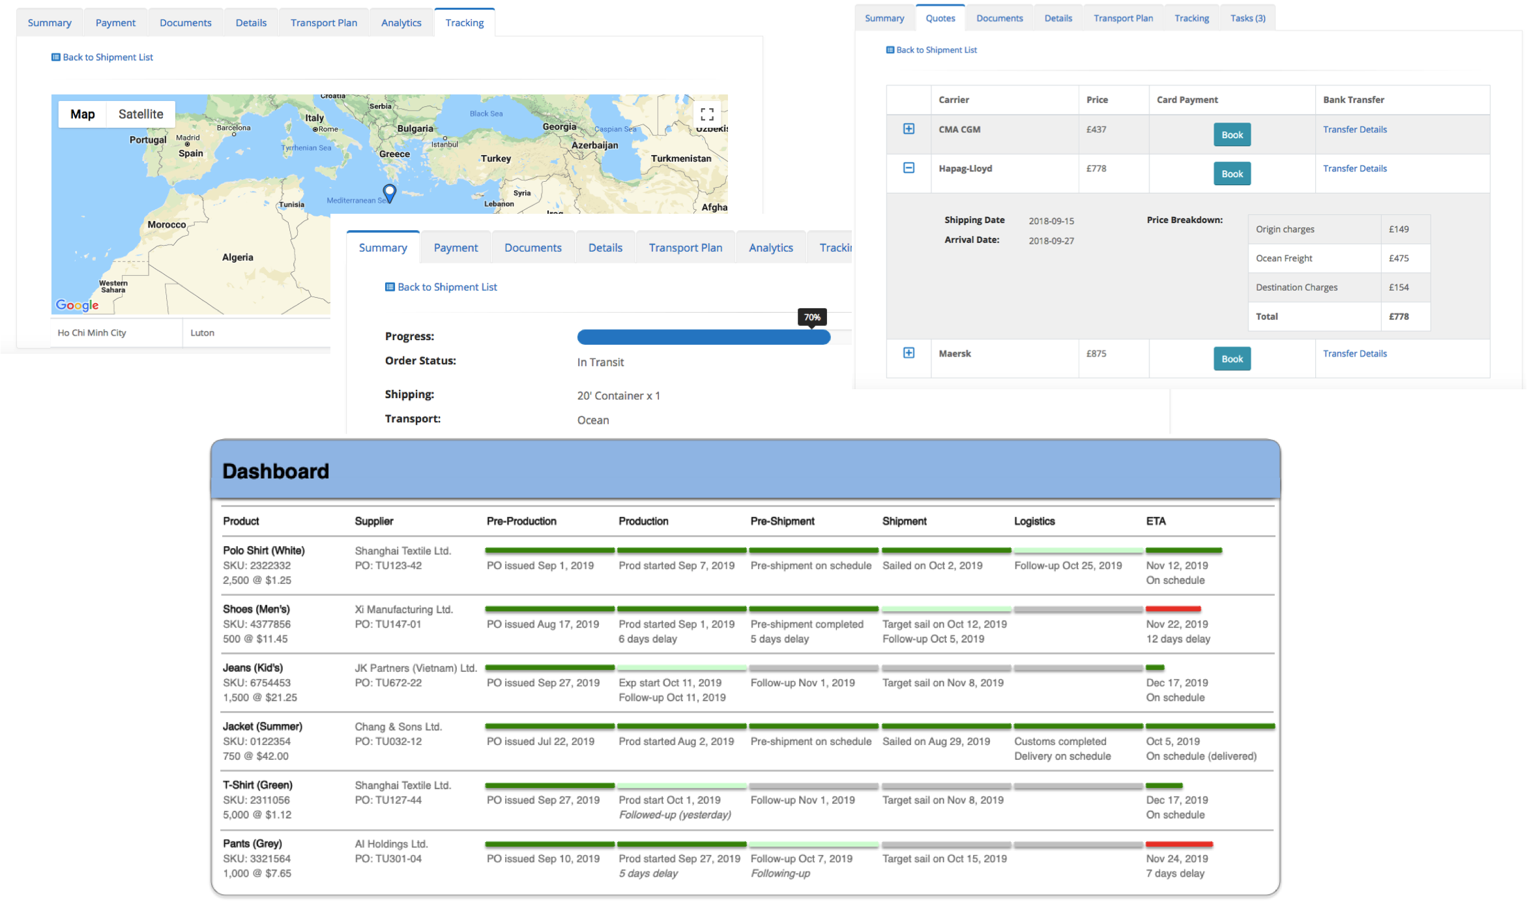Click the list icon beside Back to Shipment List in Tracking panel
Viewport: 1527px width, 902px height.
[55, 57]
